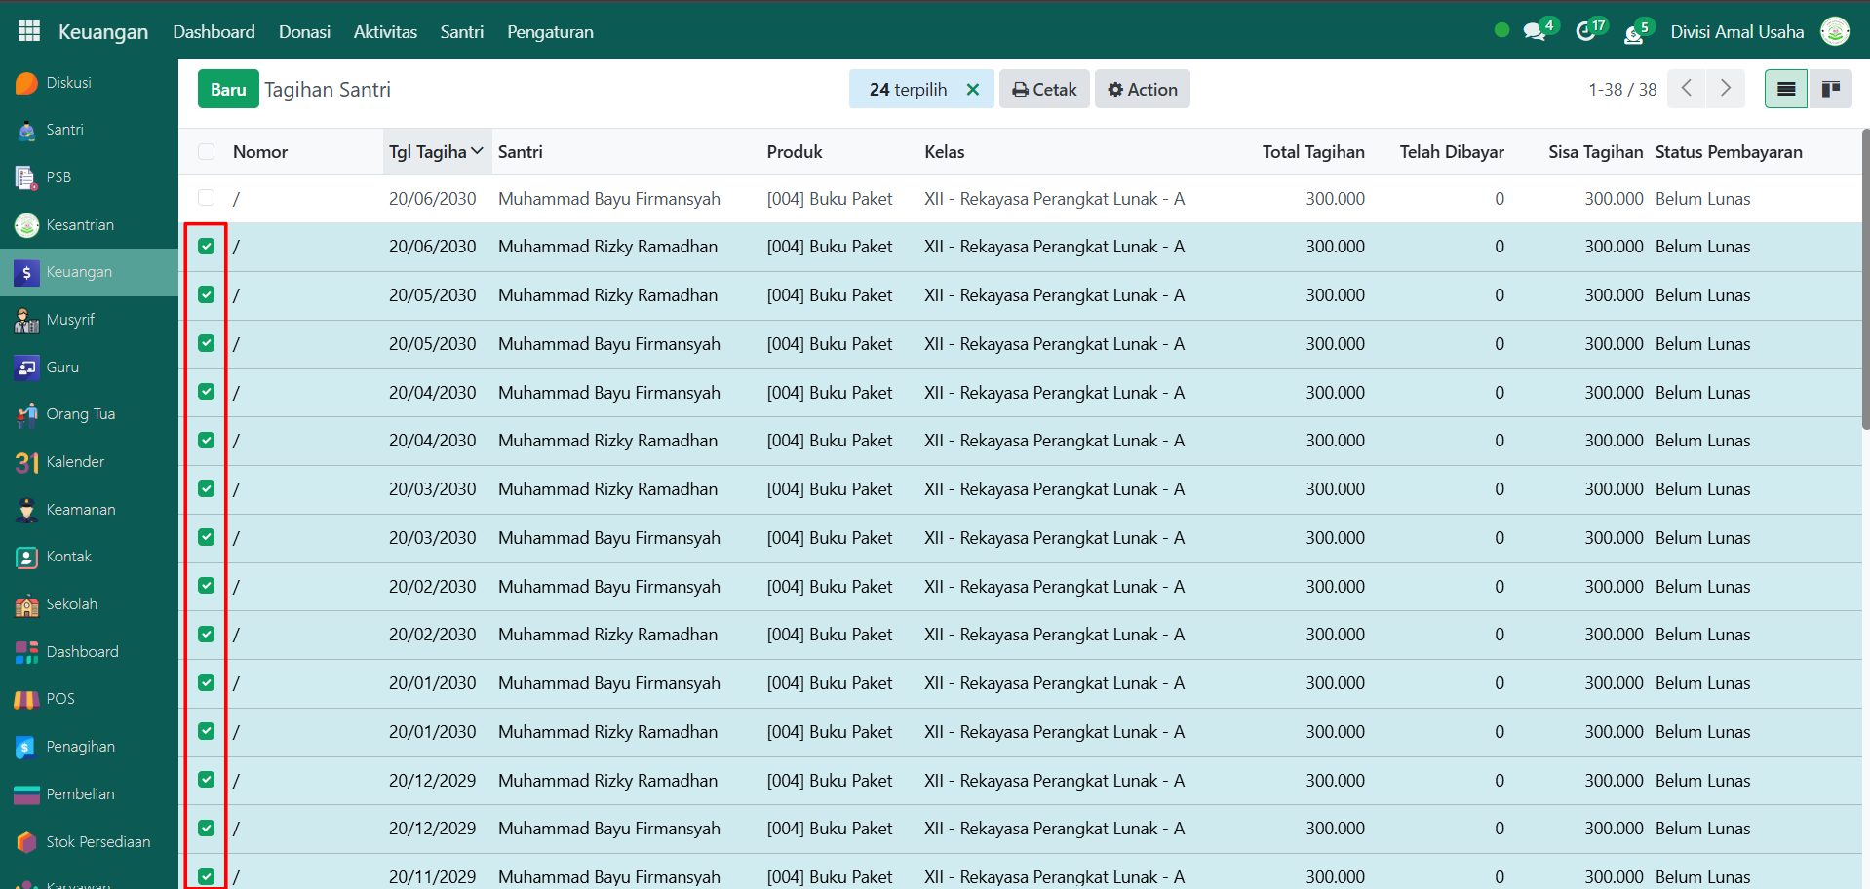
Task: Open Diskusi app in sidebar
Action: [x=68, y=83]
